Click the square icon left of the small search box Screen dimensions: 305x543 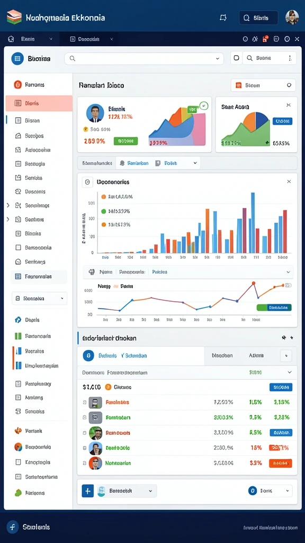(236, 58)
